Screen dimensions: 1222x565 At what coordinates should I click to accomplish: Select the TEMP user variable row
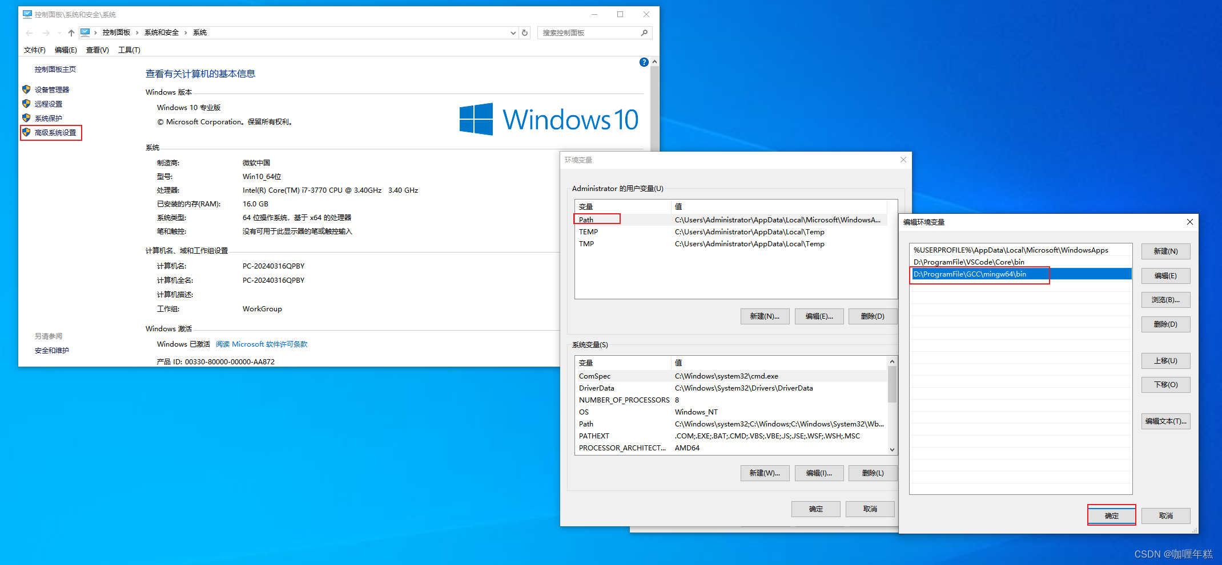tap(731, 232)
